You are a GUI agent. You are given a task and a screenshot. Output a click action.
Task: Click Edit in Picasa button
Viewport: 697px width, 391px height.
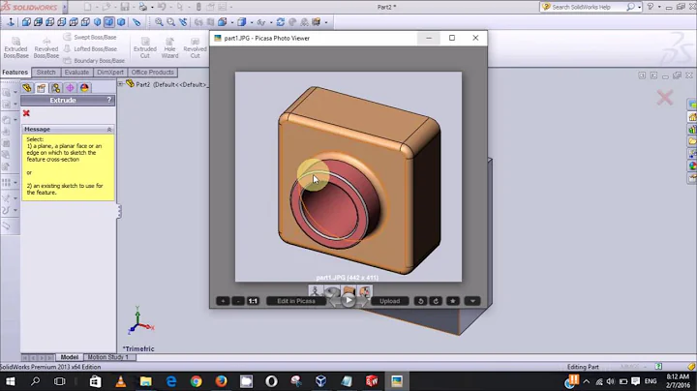coord(296,301)
